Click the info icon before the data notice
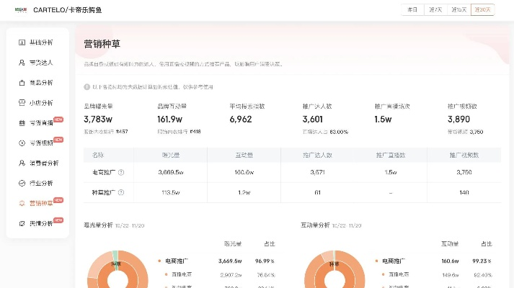Viewport: 514px width, 288px height. coord(87,86)
